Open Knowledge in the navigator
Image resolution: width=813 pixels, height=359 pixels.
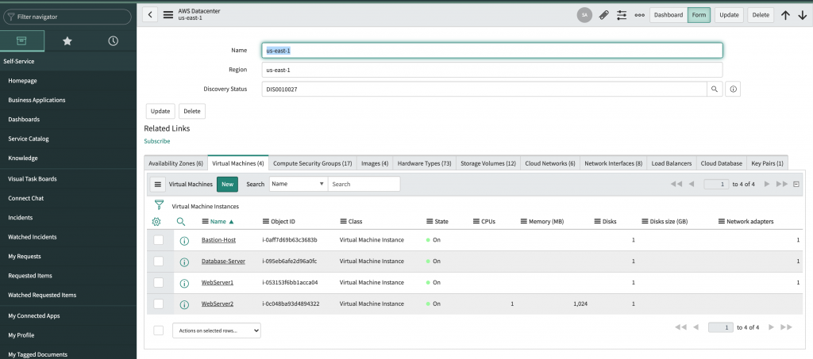(x=23, y=158)
